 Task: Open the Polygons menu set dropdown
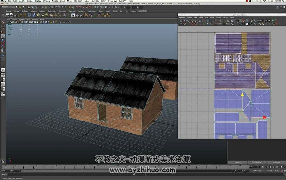(8, 7)
